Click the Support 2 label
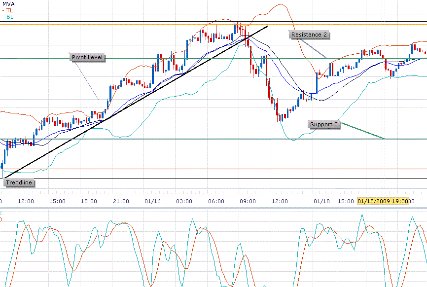 click(324, 125)
